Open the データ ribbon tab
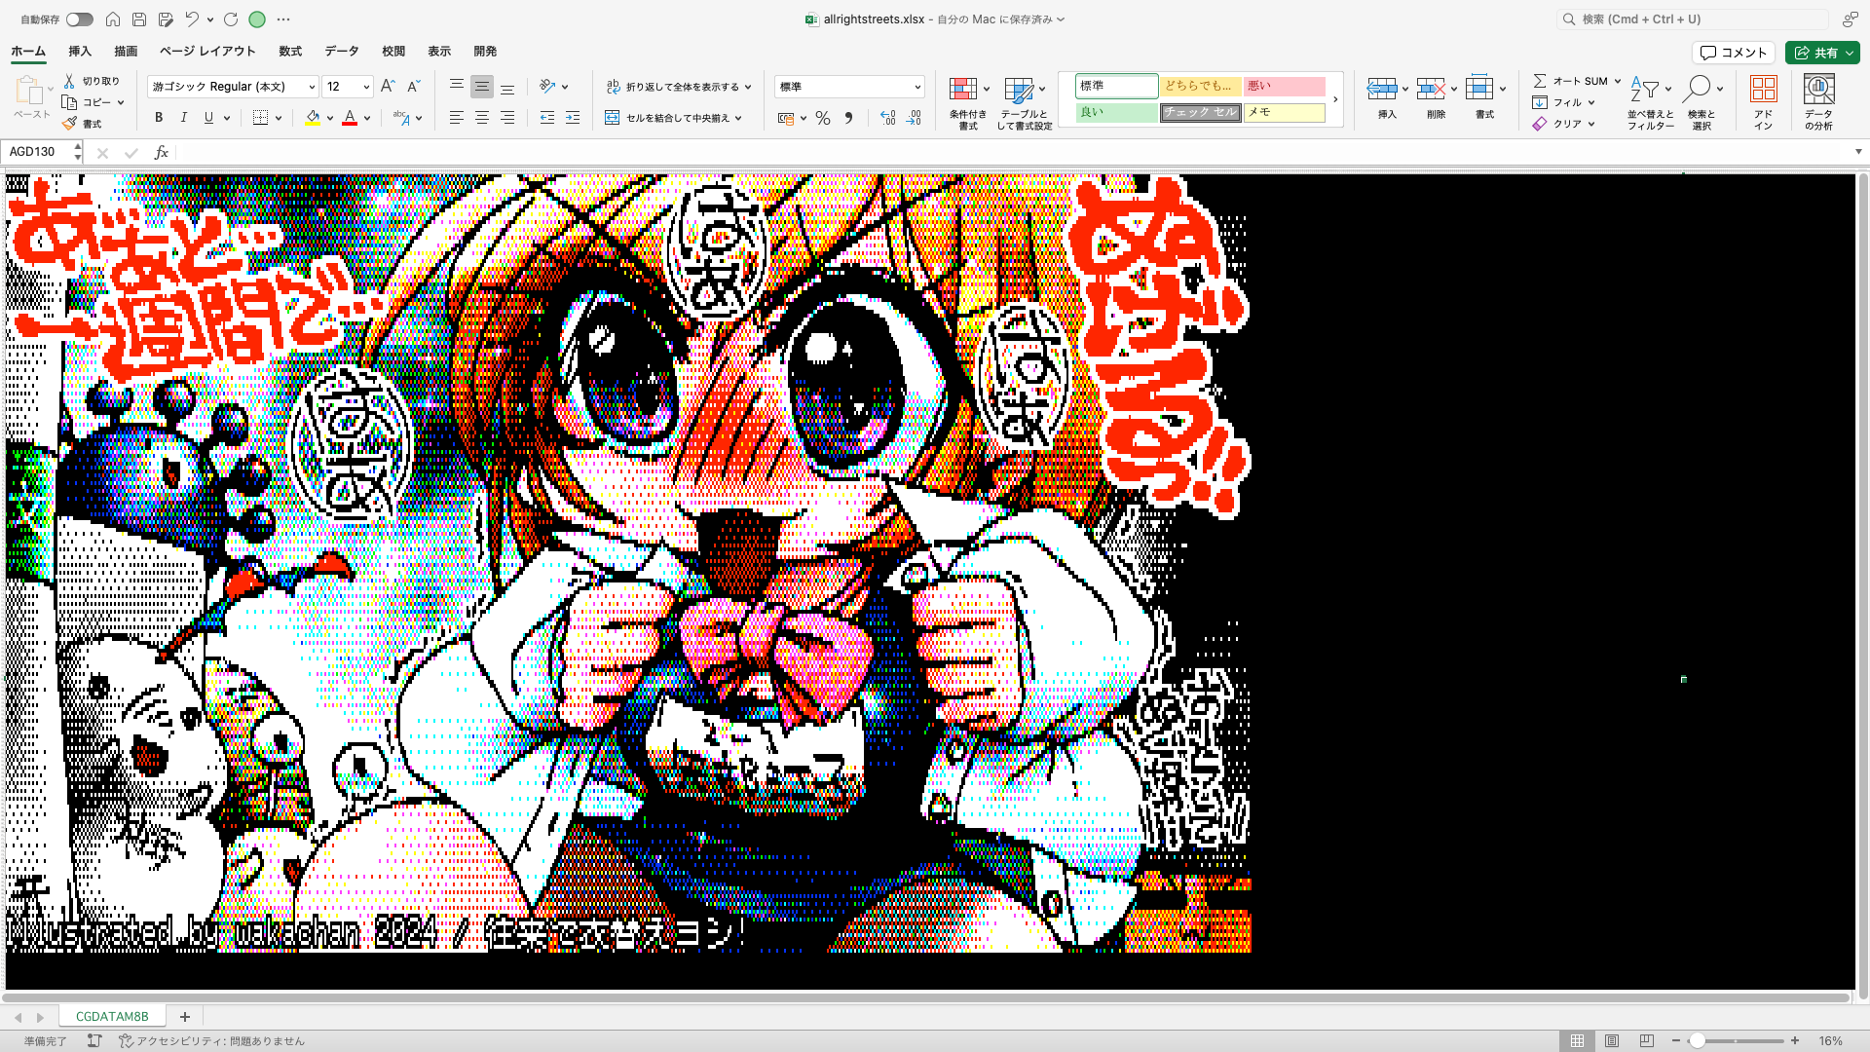 [342, 52]
